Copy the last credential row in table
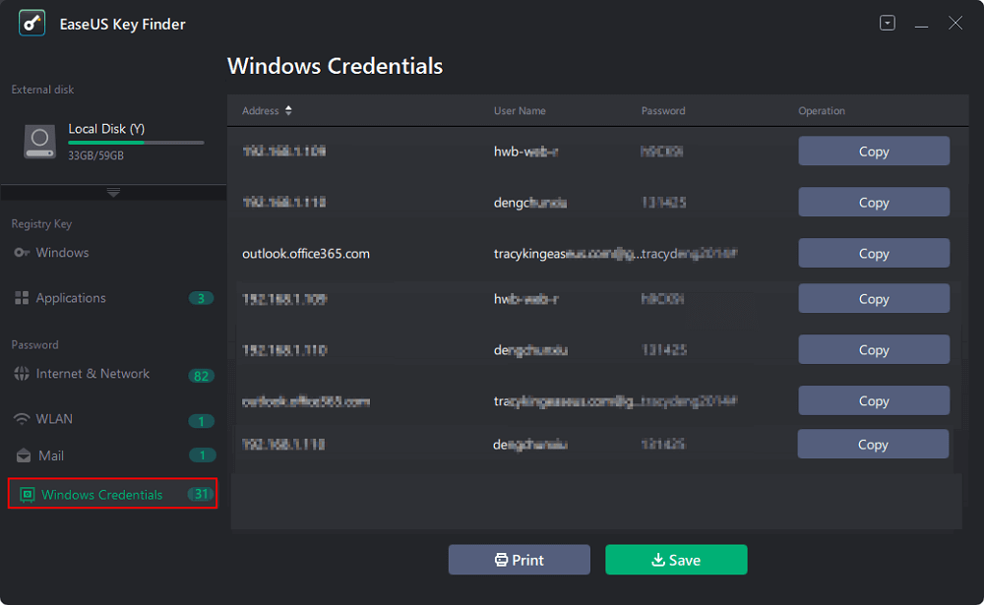The width and height of the screenshot is (984, 605). coord(873,445)
